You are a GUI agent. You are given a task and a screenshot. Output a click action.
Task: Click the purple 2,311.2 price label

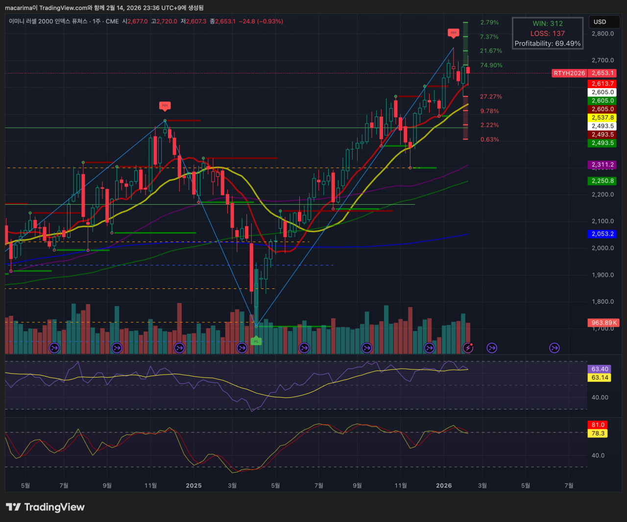pos(602,165)
